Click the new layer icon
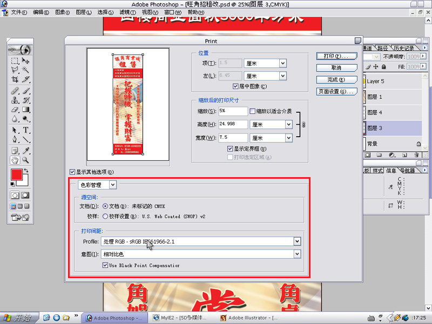Image resolution: width=432 pixels, height=324 pixels. [x=404, y=155]
